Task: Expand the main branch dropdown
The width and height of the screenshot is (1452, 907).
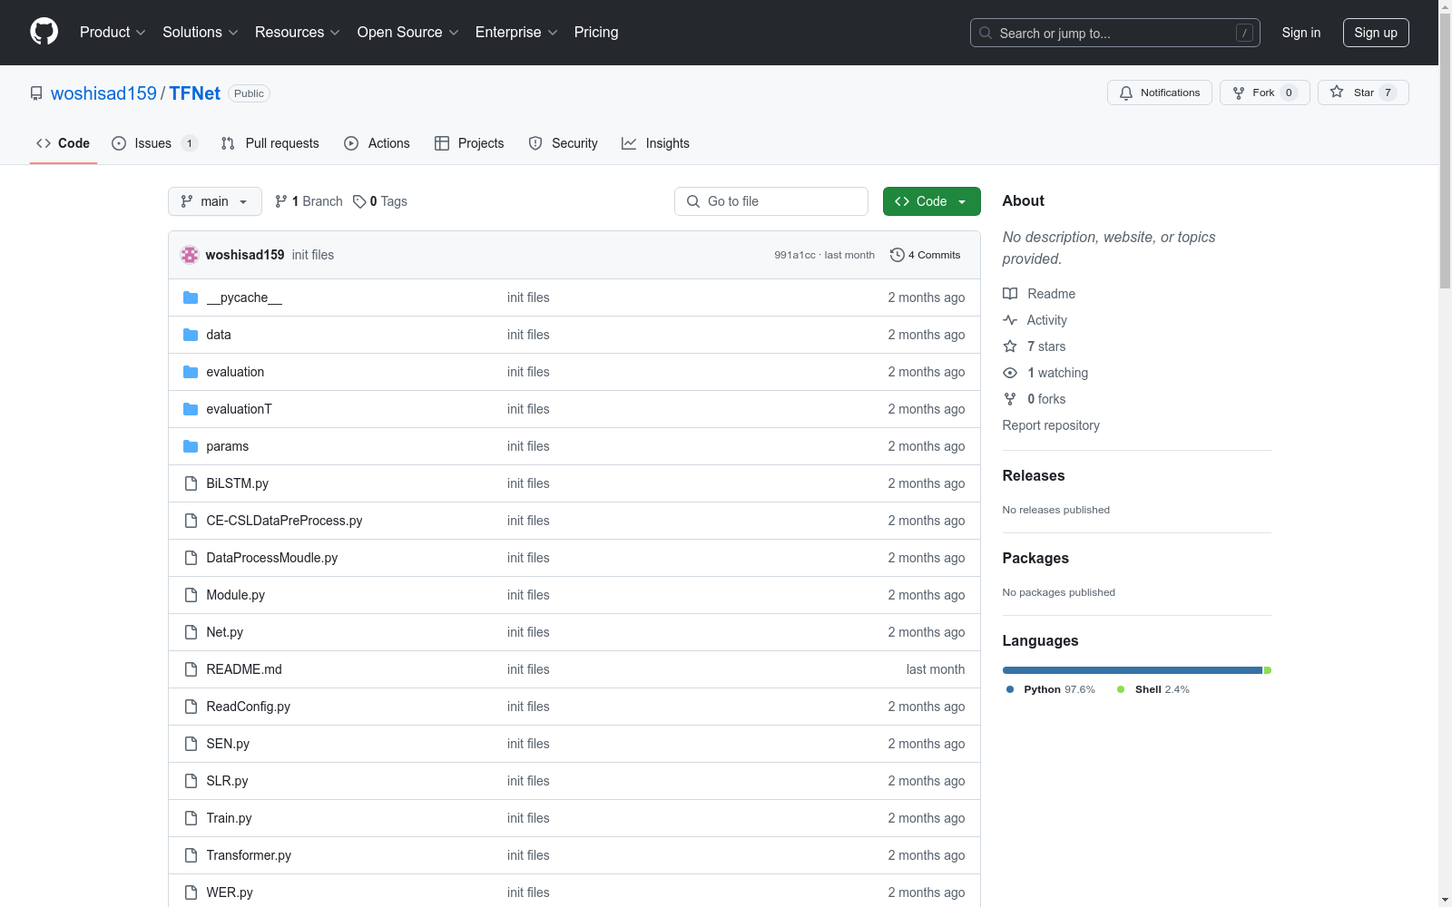Action: (x=214, y=201)
